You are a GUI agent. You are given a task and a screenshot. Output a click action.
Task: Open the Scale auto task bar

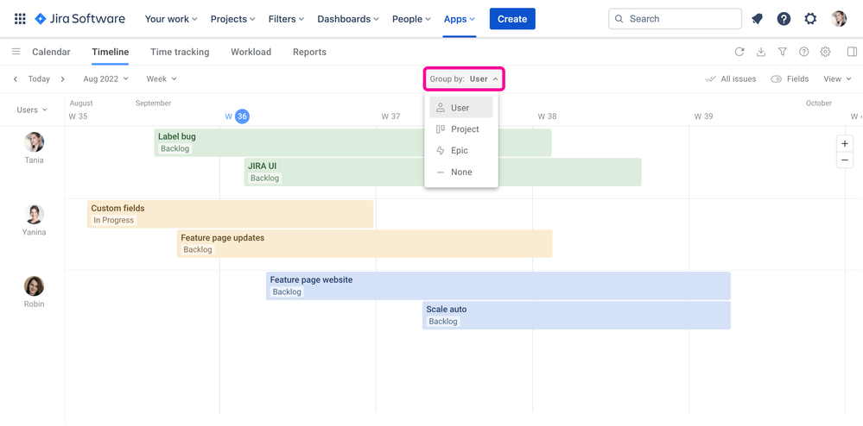576,315
